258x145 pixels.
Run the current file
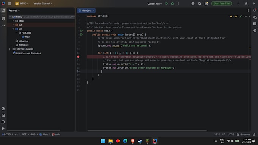tap(167, 3)
